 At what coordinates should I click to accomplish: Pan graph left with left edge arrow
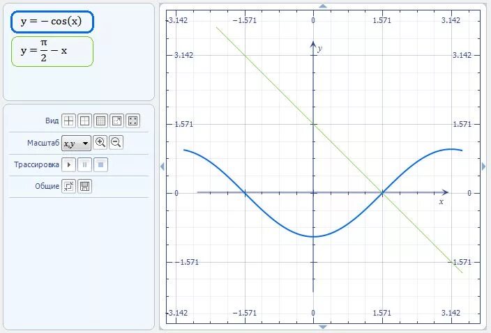pos(163,166)
